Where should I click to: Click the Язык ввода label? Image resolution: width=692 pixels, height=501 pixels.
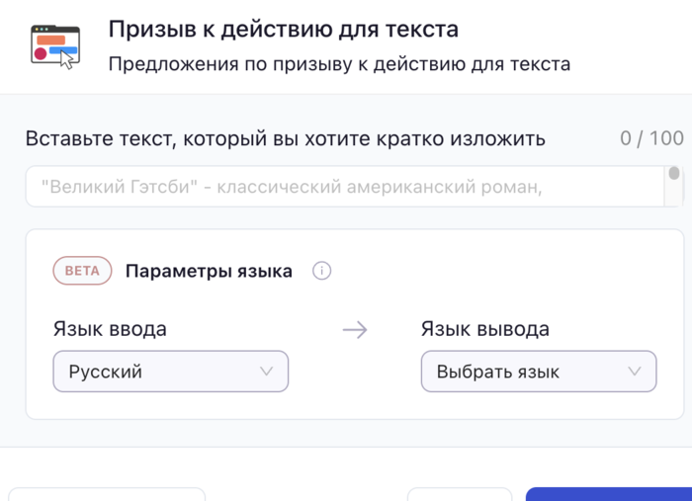[x=110, y=329]
